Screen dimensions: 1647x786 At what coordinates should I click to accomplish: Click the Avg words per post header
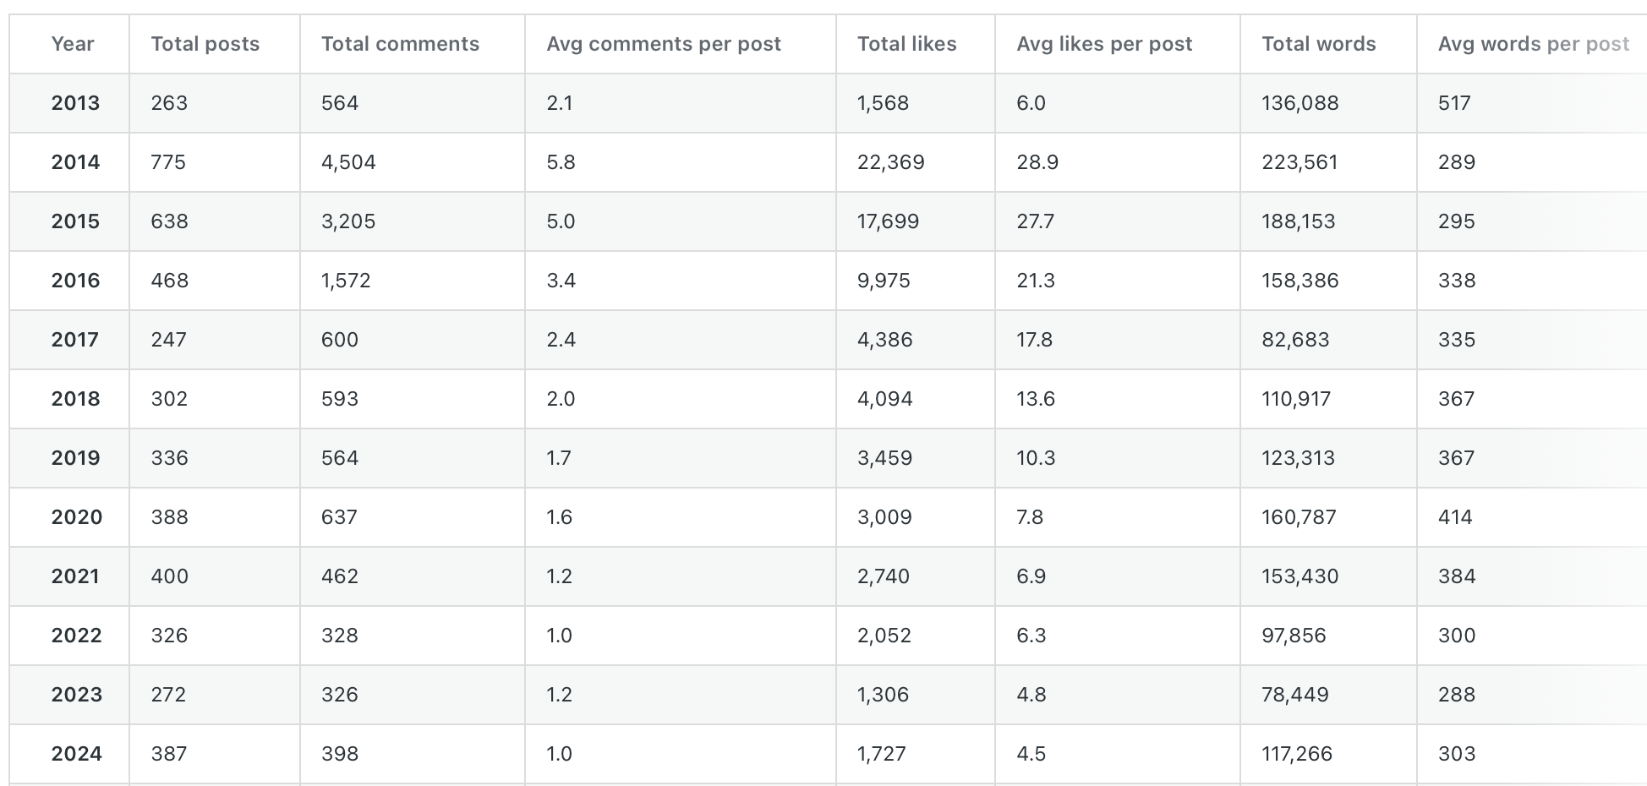click(1533, 44)
